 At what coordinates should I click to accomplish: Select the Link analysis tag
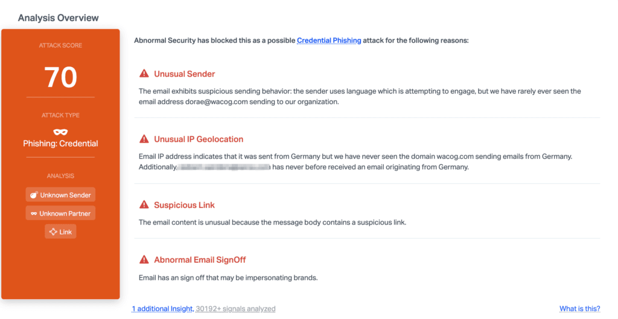[x=60, y=232]
